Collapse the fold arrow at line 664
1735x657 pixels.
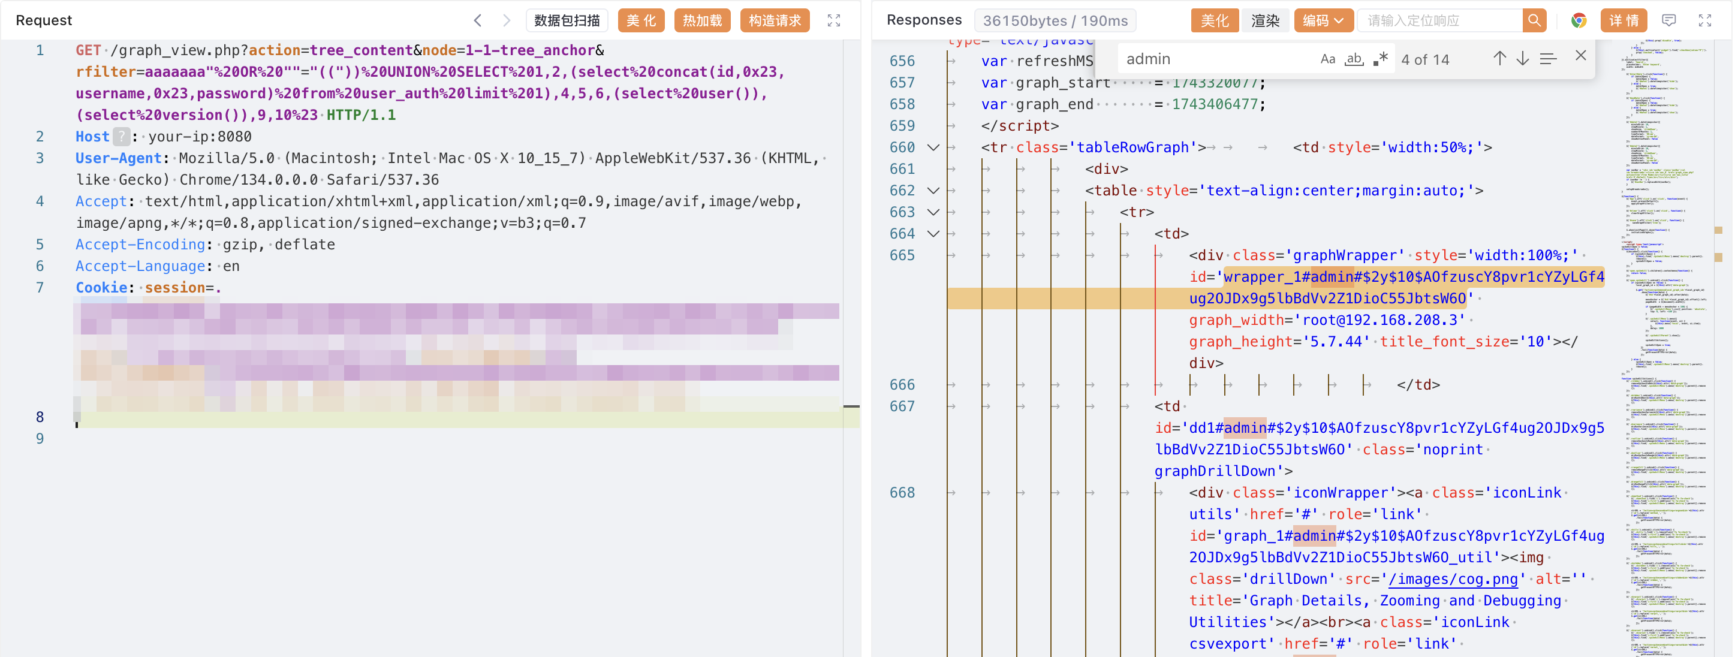[x=933, y=234]
